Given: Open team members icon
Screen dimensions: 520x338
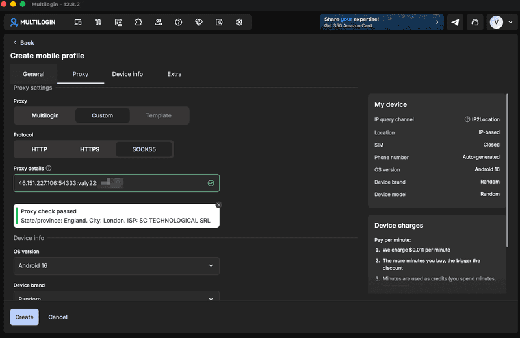Looking at the screenshot, I should (x=159, y=22).
